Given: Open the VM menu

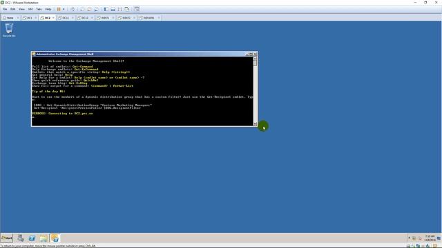Looking at the screenshot, I should 30,9.
